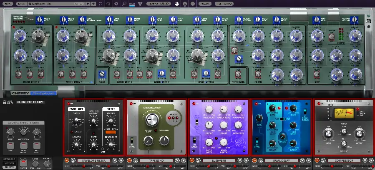
Task: Click the SAVE button in toolbar
Action: tap(21, 4)
